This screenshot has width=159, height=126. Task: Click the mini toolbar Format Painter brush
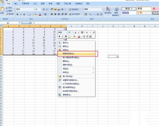[93, 32]
